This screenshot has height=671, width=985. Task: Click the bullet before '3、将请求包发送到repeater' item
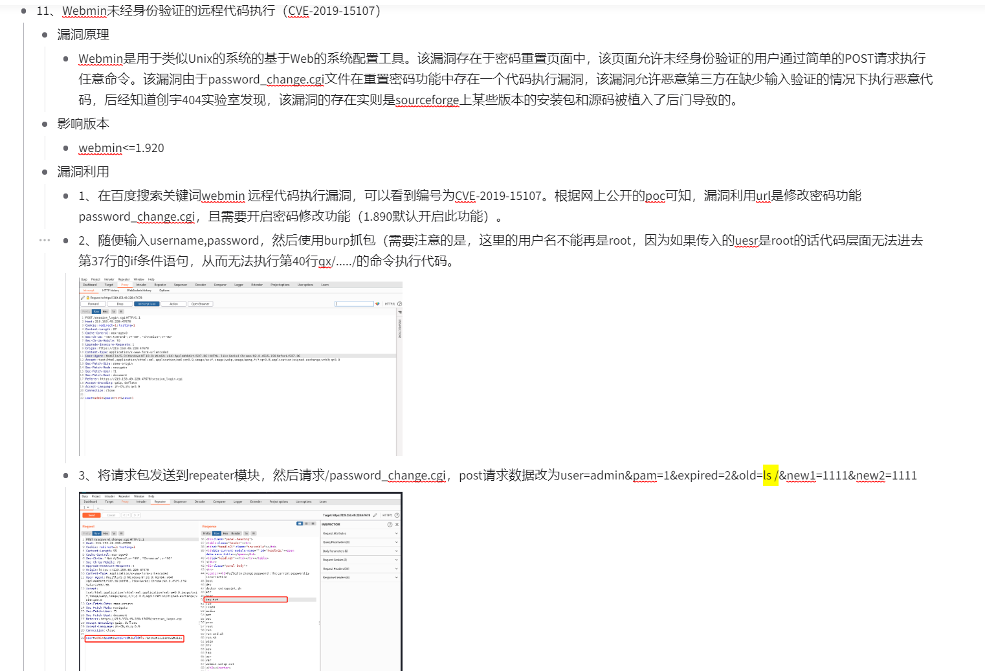[66, 476]
